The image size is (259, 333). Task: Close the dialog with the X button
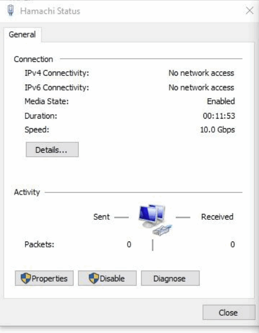pos(250,11)
